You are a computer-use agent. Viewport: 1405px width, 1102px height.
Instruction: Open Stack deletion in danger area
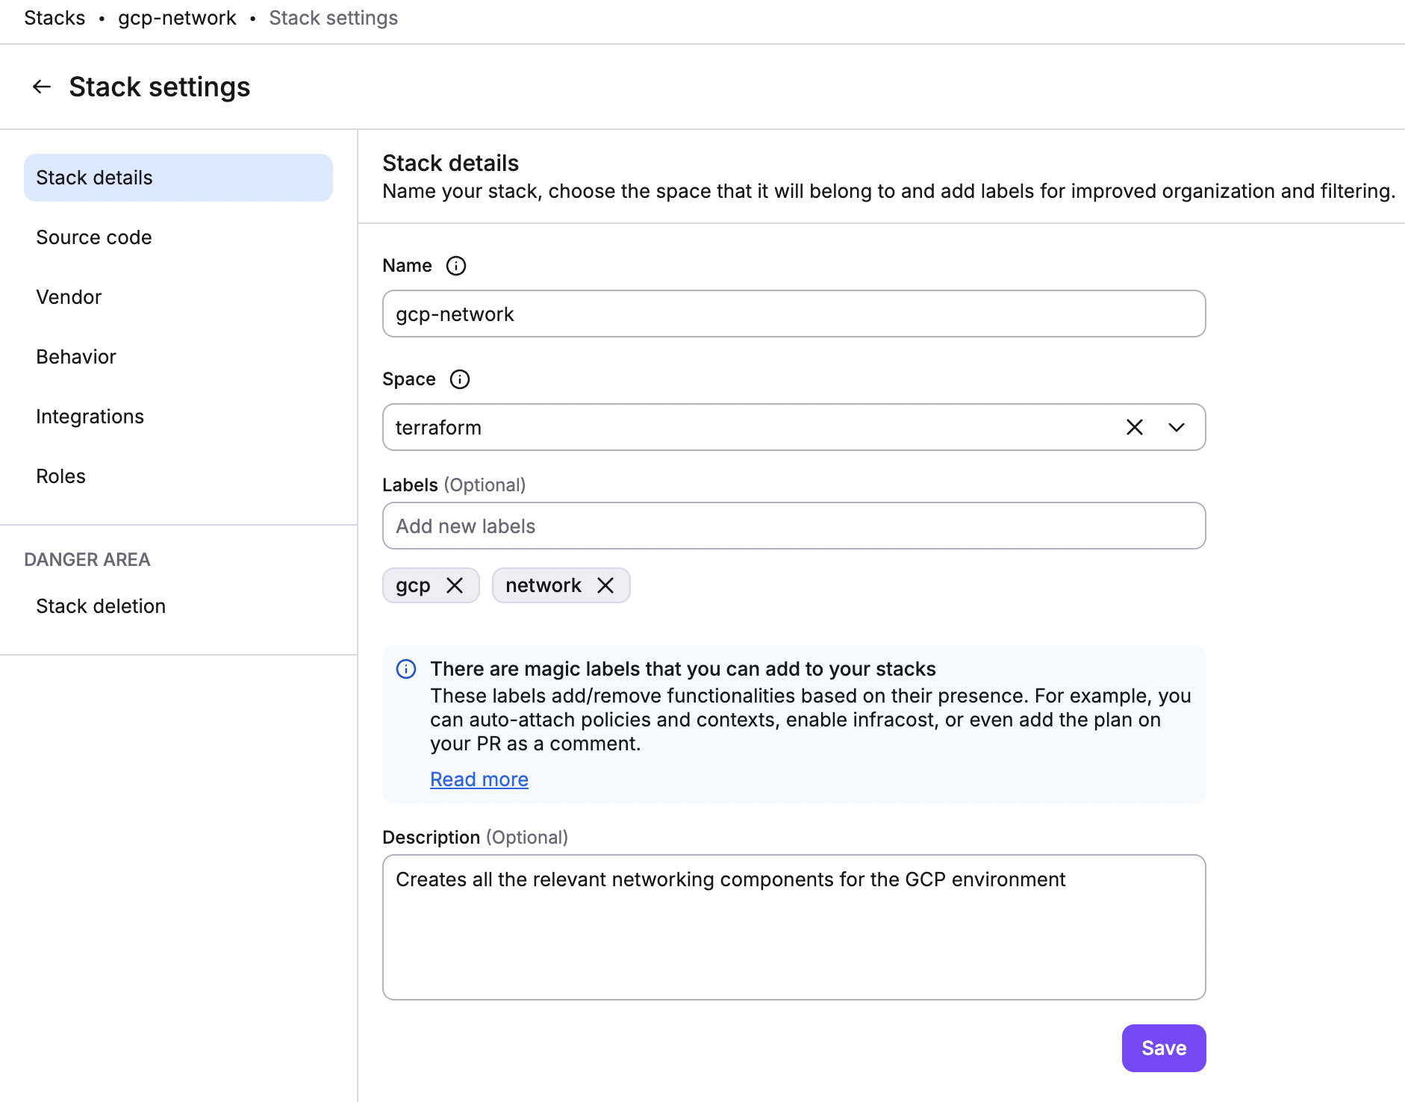(x=101, y=606)
